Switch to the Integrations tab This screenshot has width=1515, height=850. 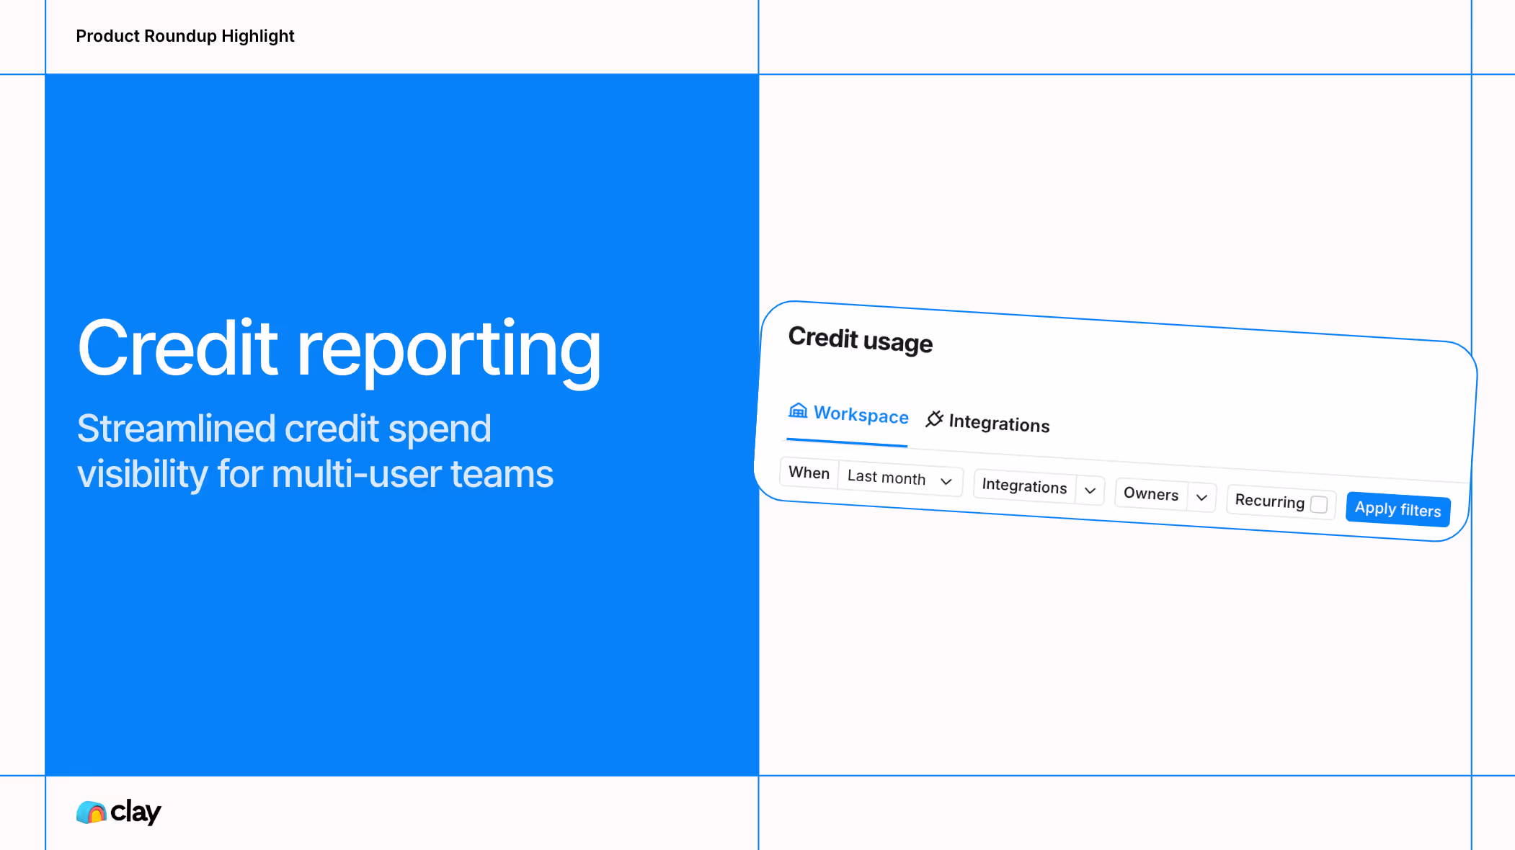tap(999, 424)
